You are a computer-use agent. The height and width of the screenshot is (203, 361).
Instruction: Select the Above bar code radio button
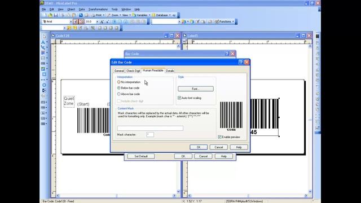[x=119, y=94]
